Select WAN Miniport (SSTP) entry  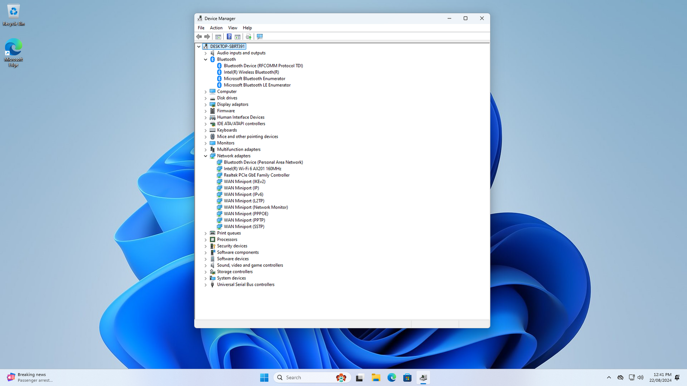coord(244,226)
